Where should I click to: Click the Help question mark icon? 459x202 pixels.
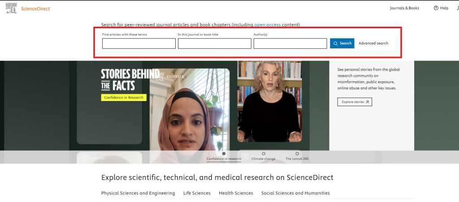point(436,8)
